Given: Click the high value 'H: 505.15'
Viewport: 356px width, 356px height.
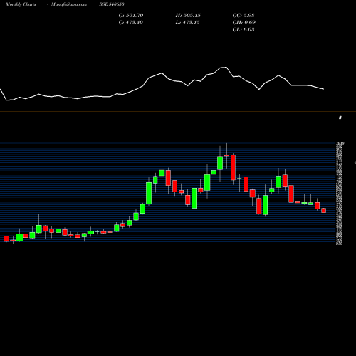Looking at the screenshot, I should tap(188, 16).
